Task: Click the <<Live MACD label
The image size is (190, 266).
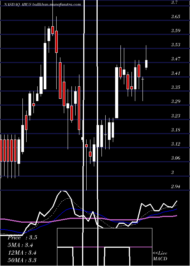Action: click(160, 256)
